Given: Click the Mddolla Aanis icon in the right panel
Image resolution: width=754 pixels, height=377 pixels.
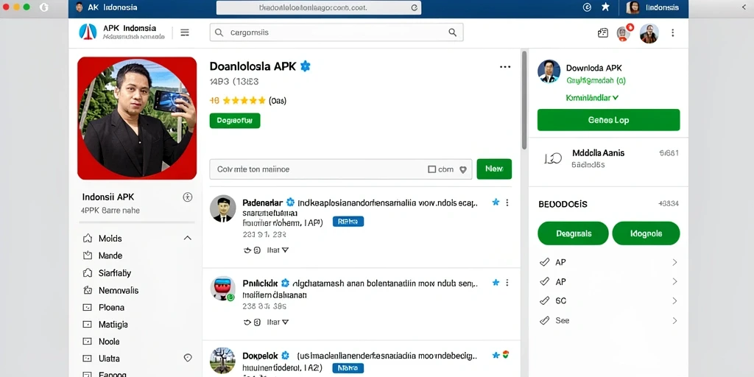Looking at the screenshot, I should pos(553,158).
